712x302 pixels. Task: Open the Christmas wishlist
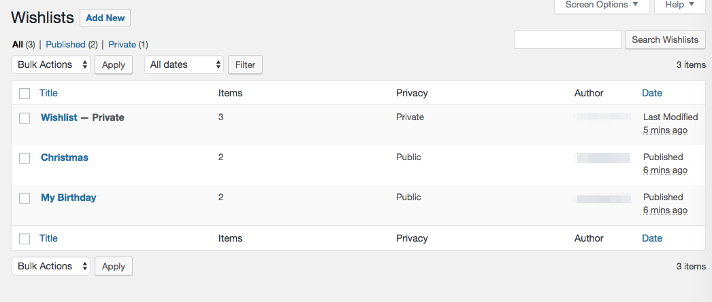[65, 157]
